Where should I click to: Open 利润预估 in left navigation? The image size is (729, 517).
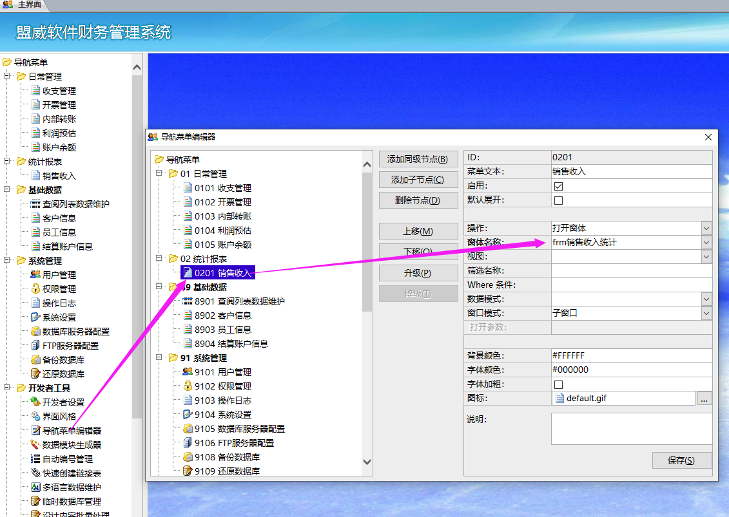pyautogui.click(x=59, y=133)
